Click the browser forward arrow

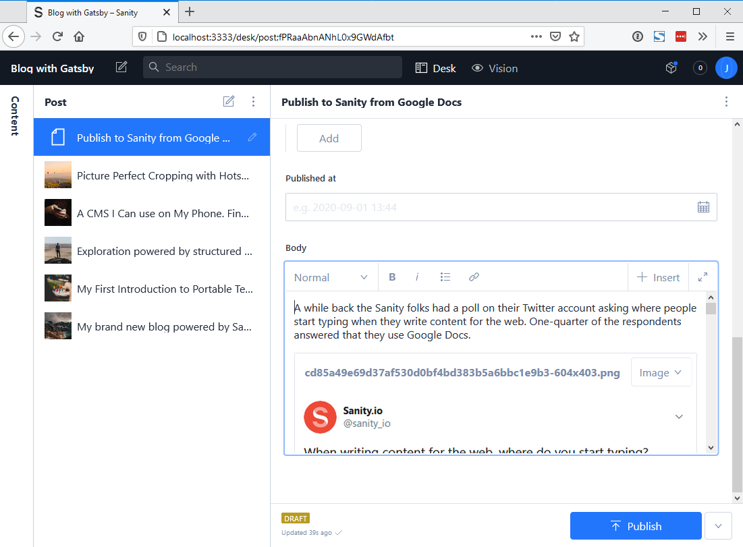(36, 36)
